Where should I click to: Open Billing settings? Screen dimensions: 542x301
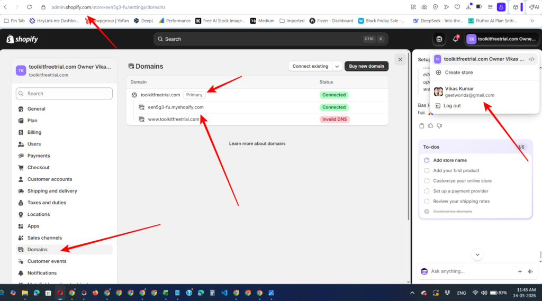point(64,132)
